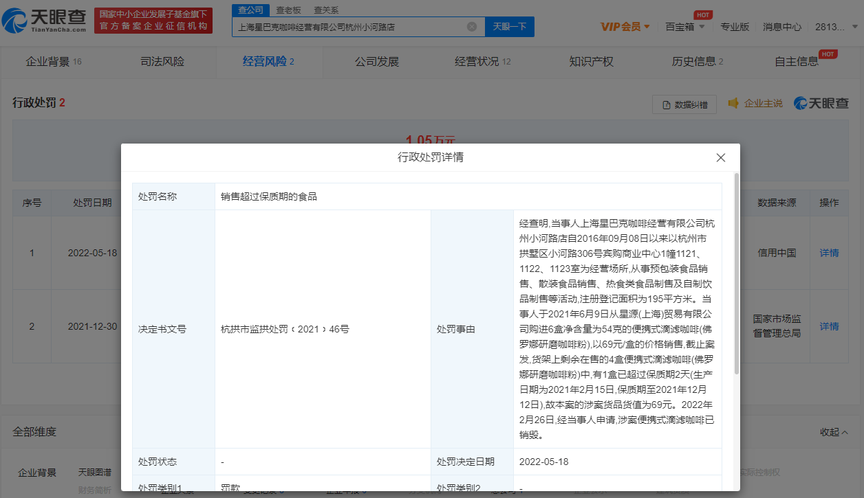
Task: Clear the search box with the X icon
Action: pyautogui.click(x=472, y=27)
